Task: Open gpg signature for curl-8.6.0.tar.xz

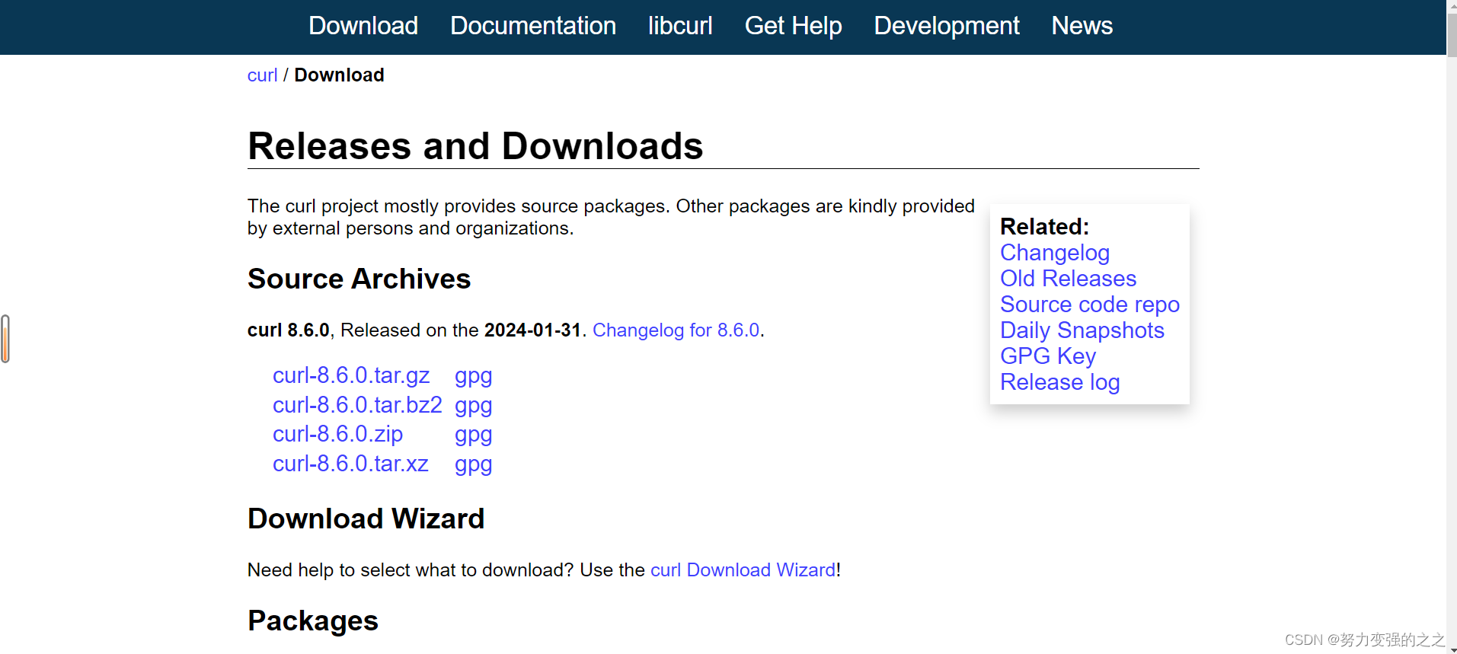Action: (x=474, y=465)
